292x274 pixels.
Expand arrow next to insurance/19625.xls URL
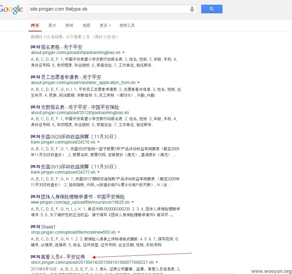(133, 202)
